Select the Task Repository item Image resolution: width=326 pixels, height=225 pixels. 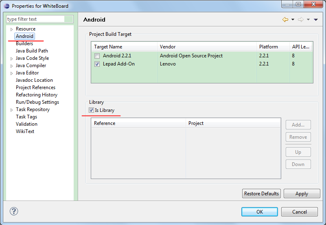tap(33, 109)
